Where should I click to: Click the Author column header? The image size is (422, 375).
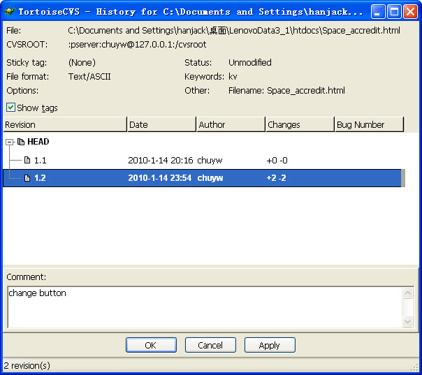coord(230,124)
